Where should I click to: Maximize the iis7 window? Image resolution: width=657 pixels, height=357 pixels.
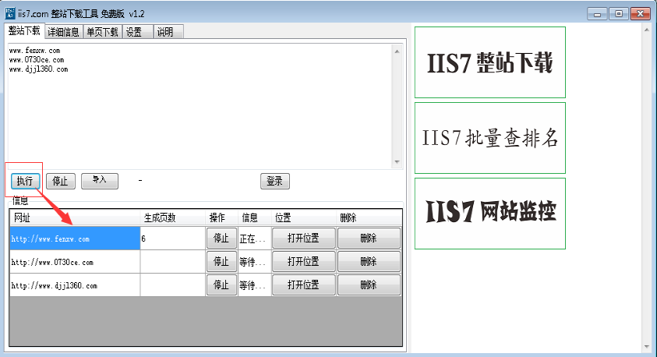(x=619, y=14)
